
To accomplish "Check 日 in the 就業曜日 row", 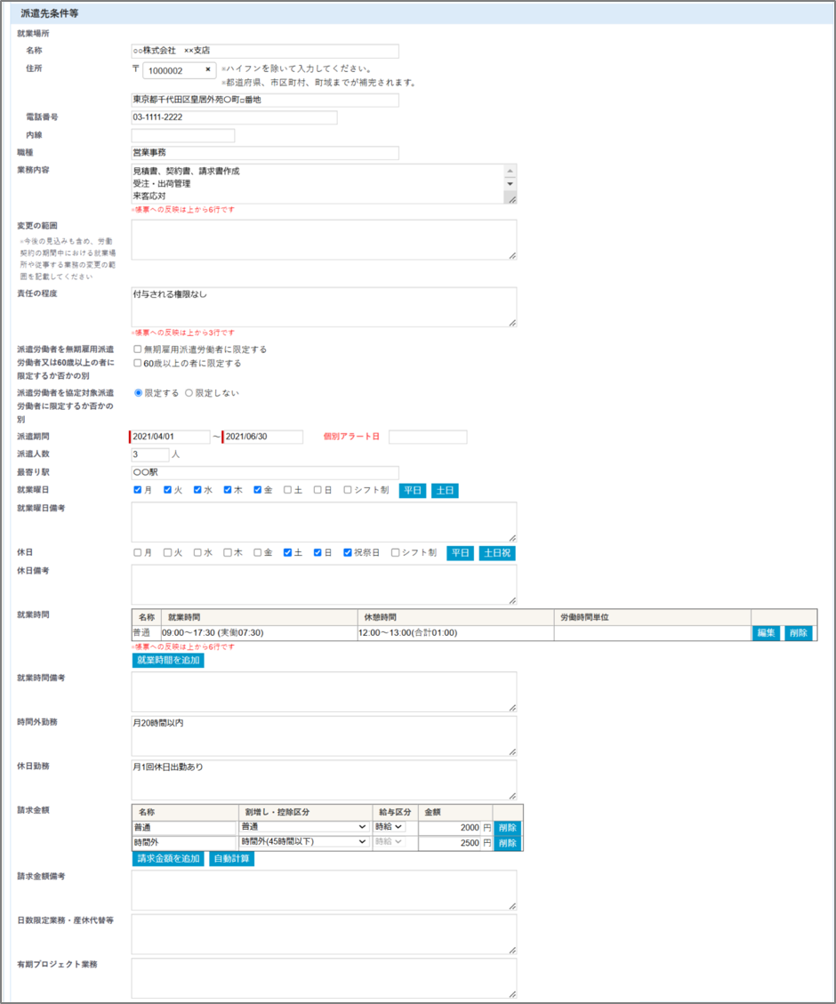I will point(318,490).
